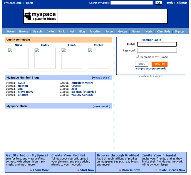
Task: Click Forgot your password? link
Action: (x=151, y=69)
